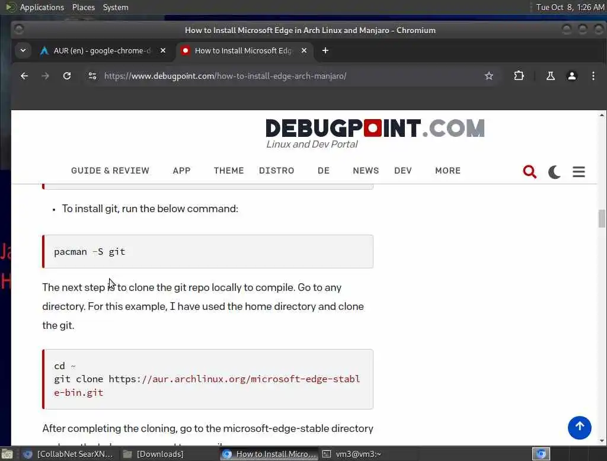Open the site search magnifier icon
607x461 pixels.
[x=529, y=171]
